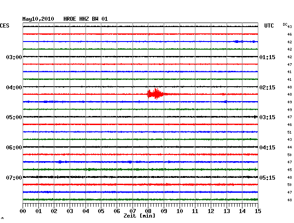Screen dimensions: 294x223
Task: Click the 04:15 UTC time label
Action: [267, 148]
